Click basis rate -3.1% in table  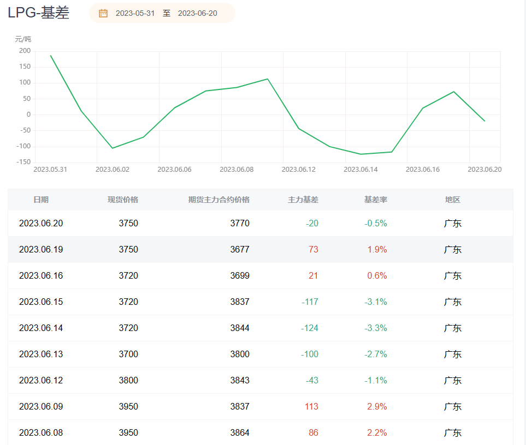(376, 302)
